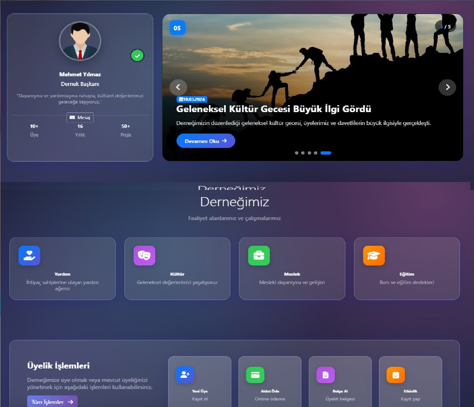Open the Etkinlik calendar icon
The height and width of the screenshot is (407, 474).
(395, 375)
